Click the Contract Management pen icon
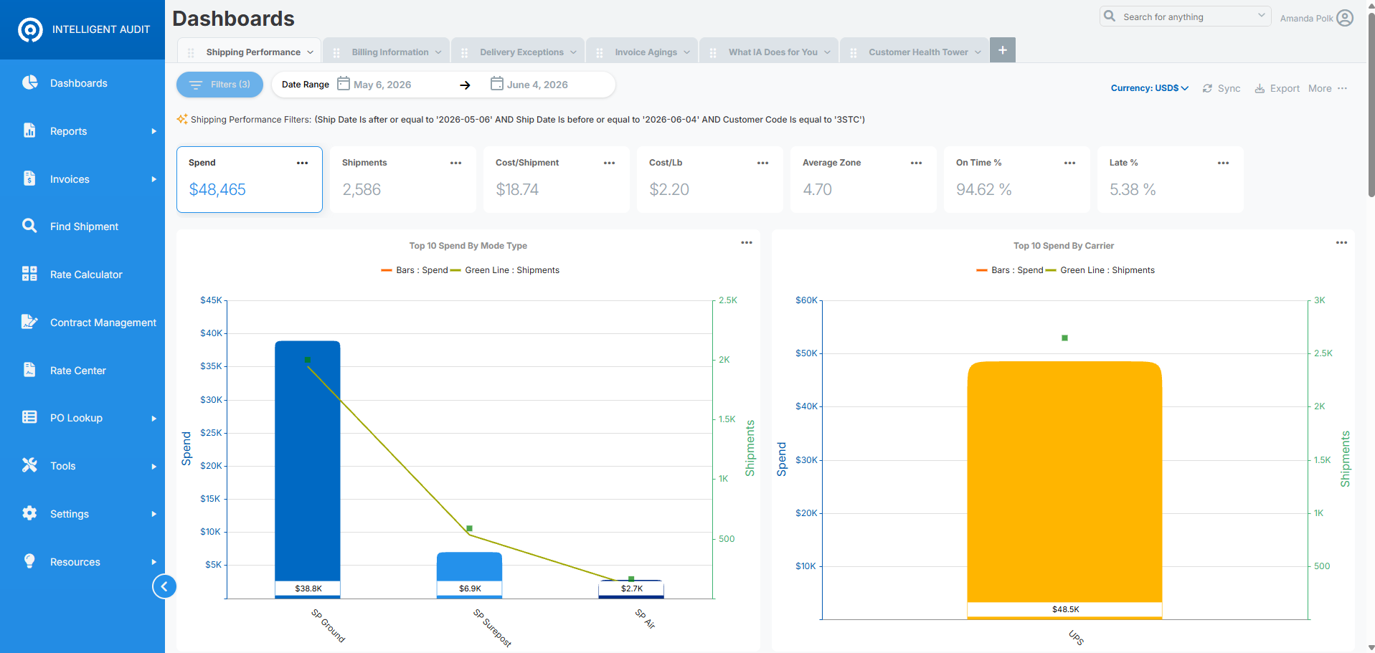Viewport: 1375px width, 653px height. click(29, 322)
